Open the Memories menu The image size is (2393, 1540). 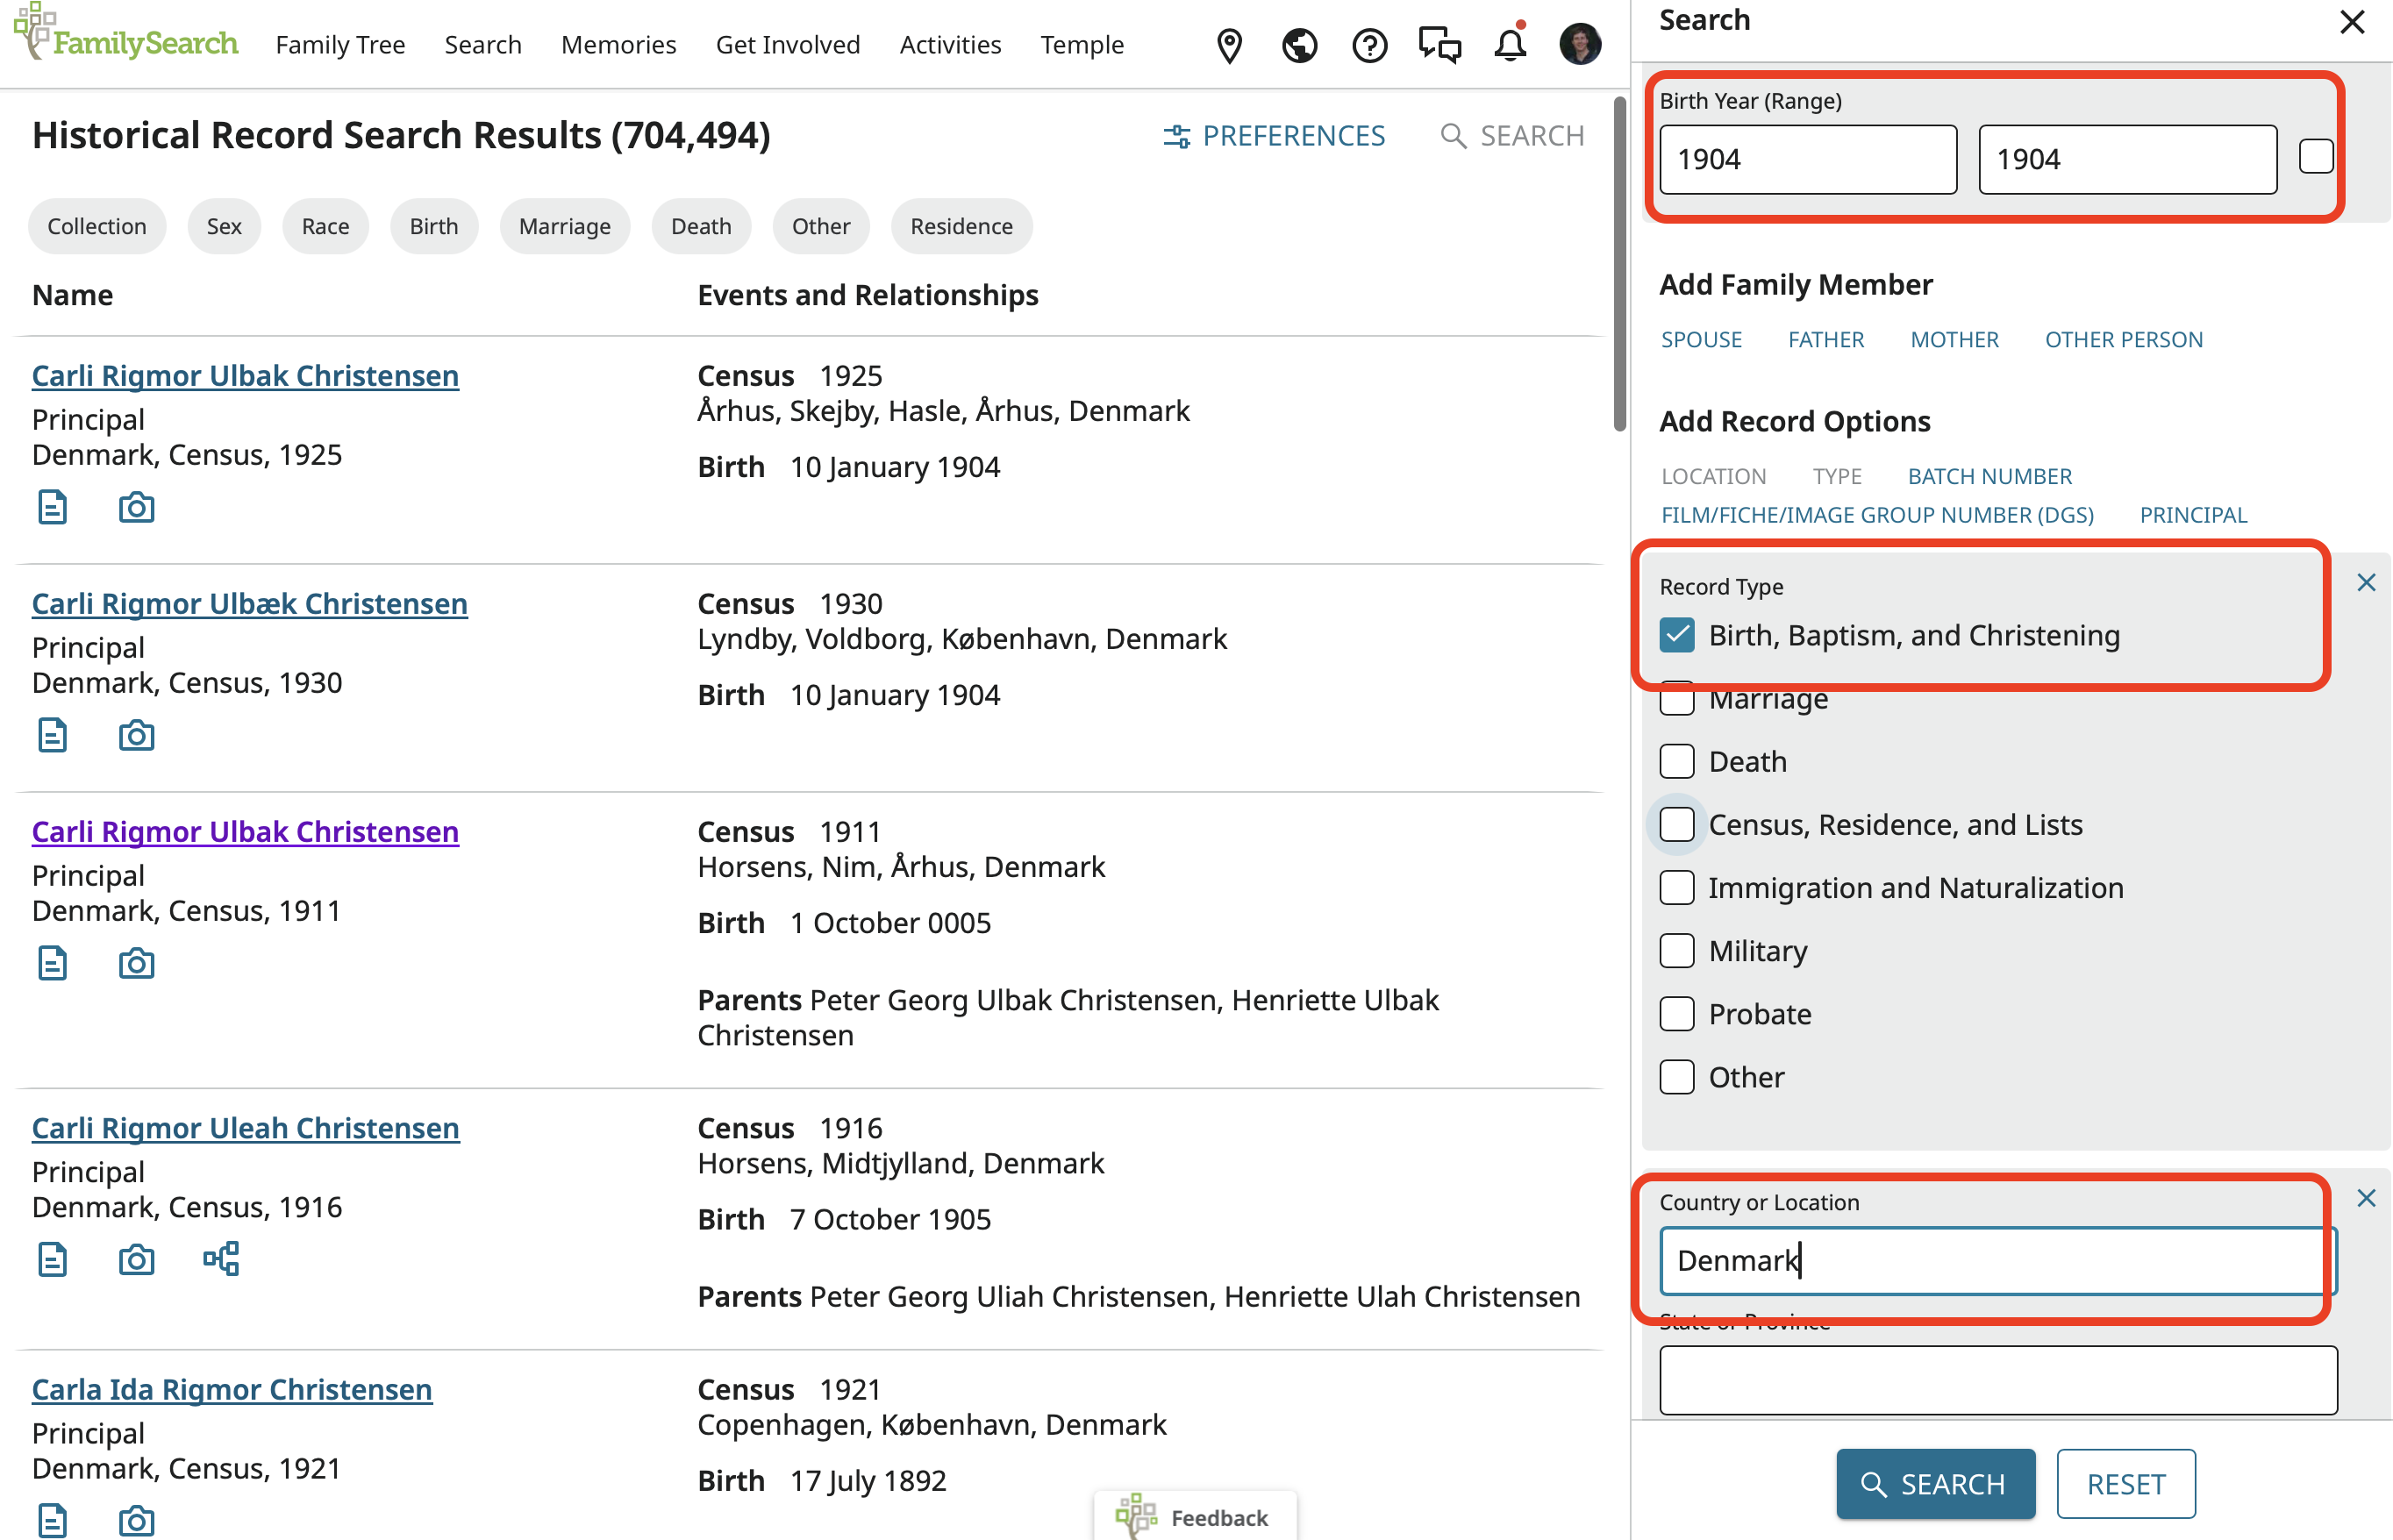coord(618,45)
